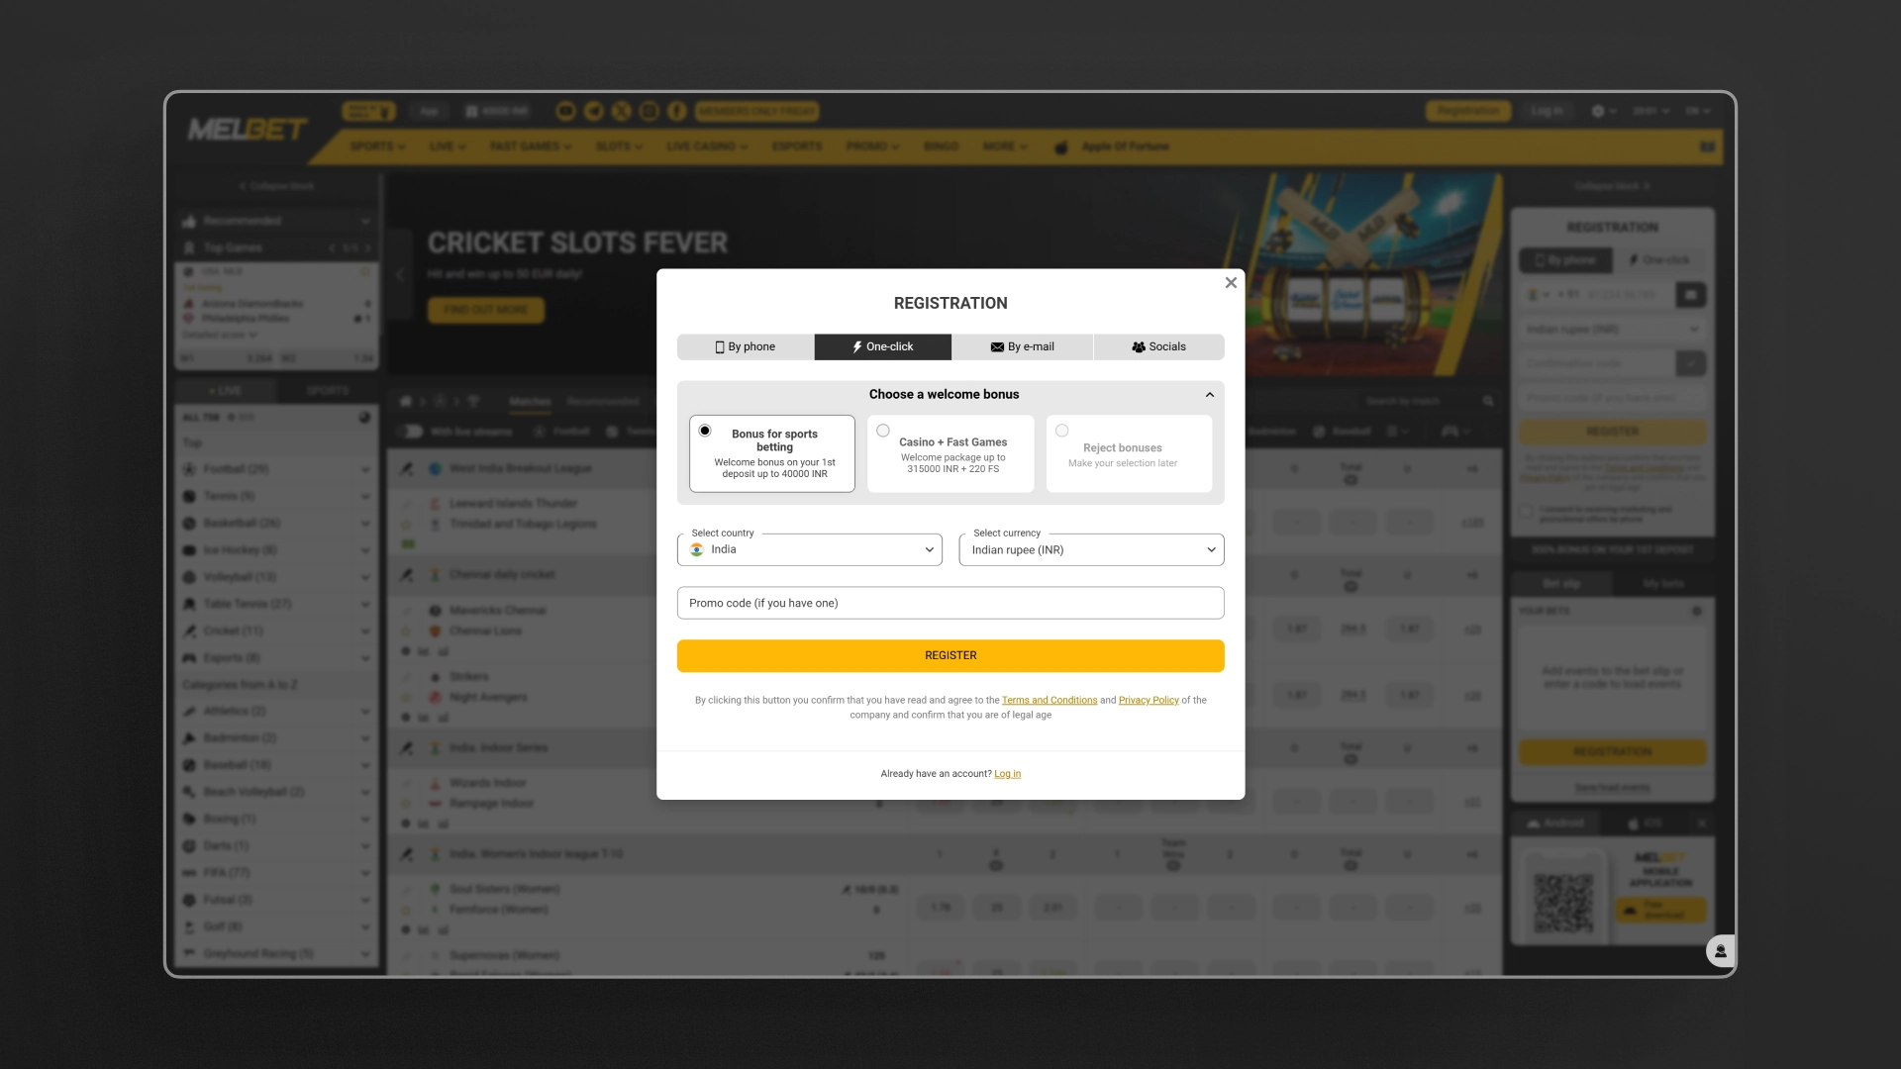
Task: Open the EN language dropdown
Action: tap(1697, 111)
